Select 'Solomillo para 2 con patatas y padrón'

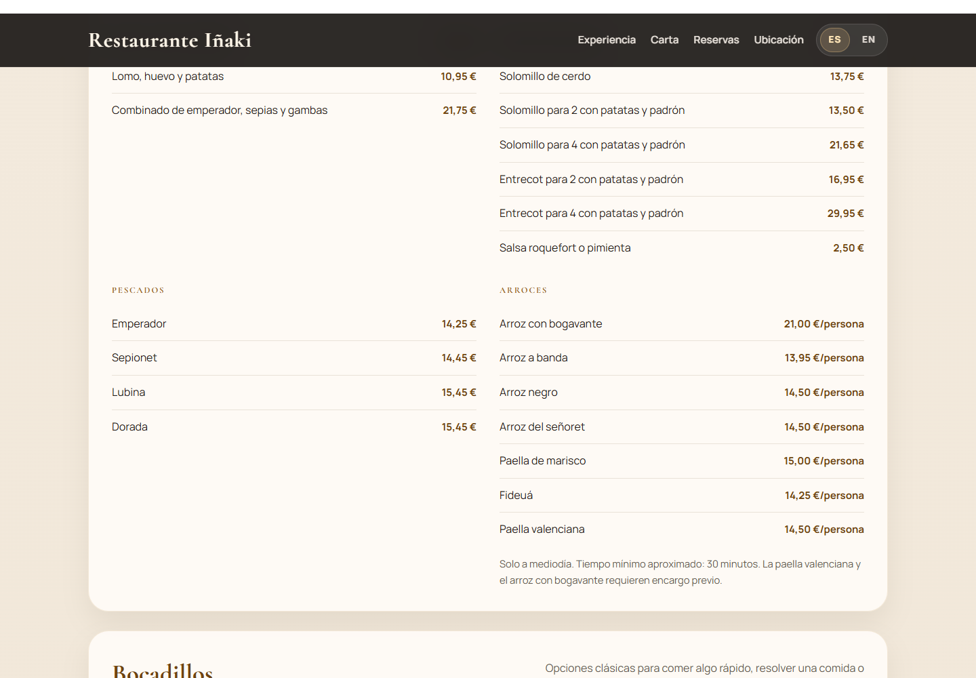click(592, 111)
